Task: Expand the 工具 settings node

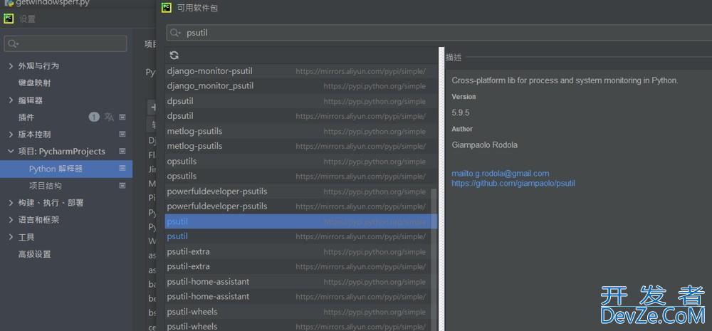Action: click(x=11, y=237)
